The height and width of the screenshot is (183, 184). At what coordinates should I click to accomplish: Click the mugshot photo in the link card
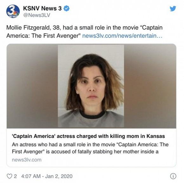click(x=91, y=86)
